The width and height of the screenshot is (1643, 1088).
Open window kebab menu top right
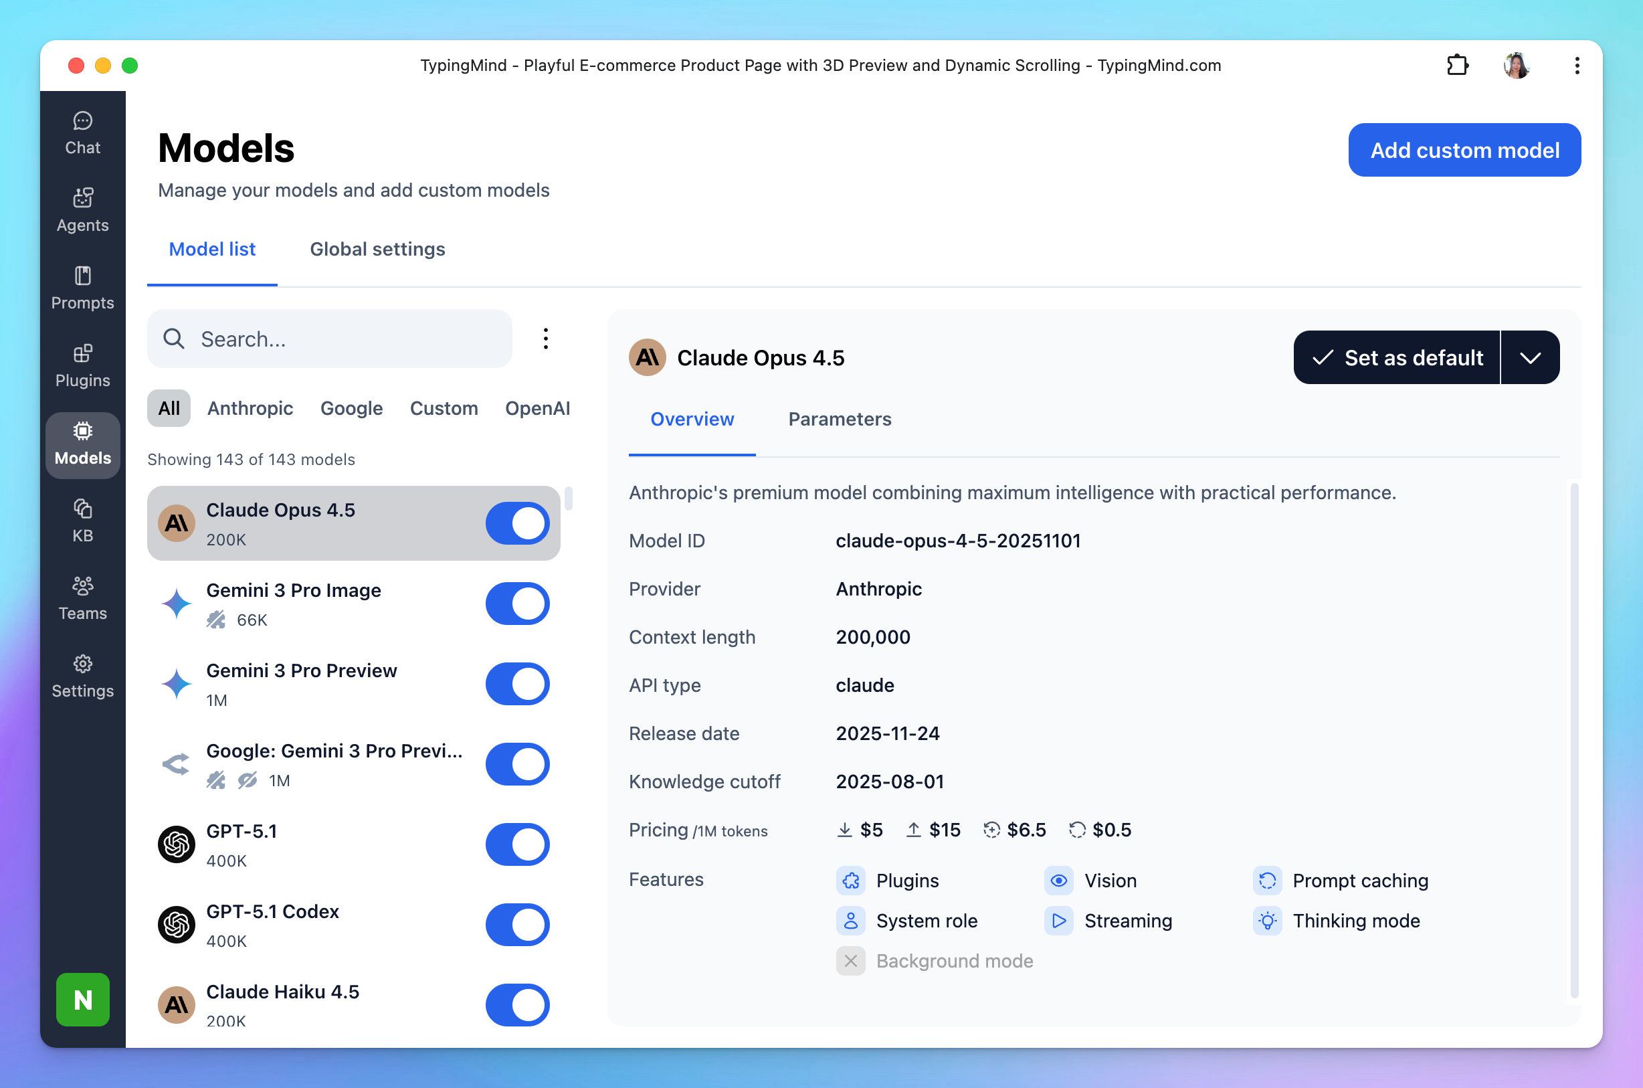(x=1577, y=65)
